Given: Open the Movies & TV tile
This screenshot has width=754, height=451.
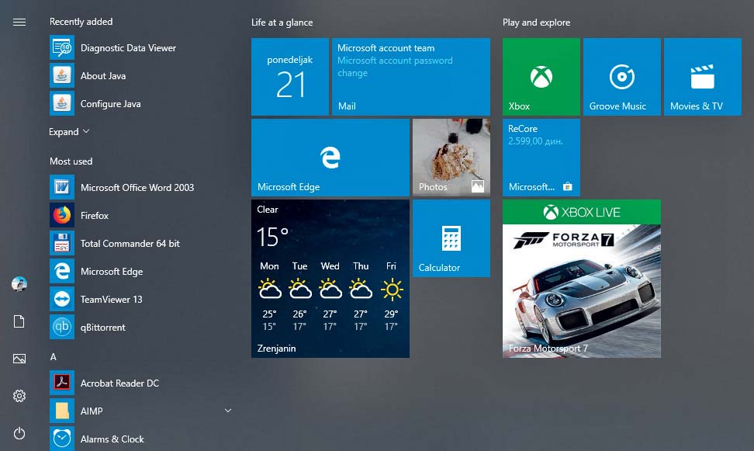Looking at the screenshot, I should 703,77.
